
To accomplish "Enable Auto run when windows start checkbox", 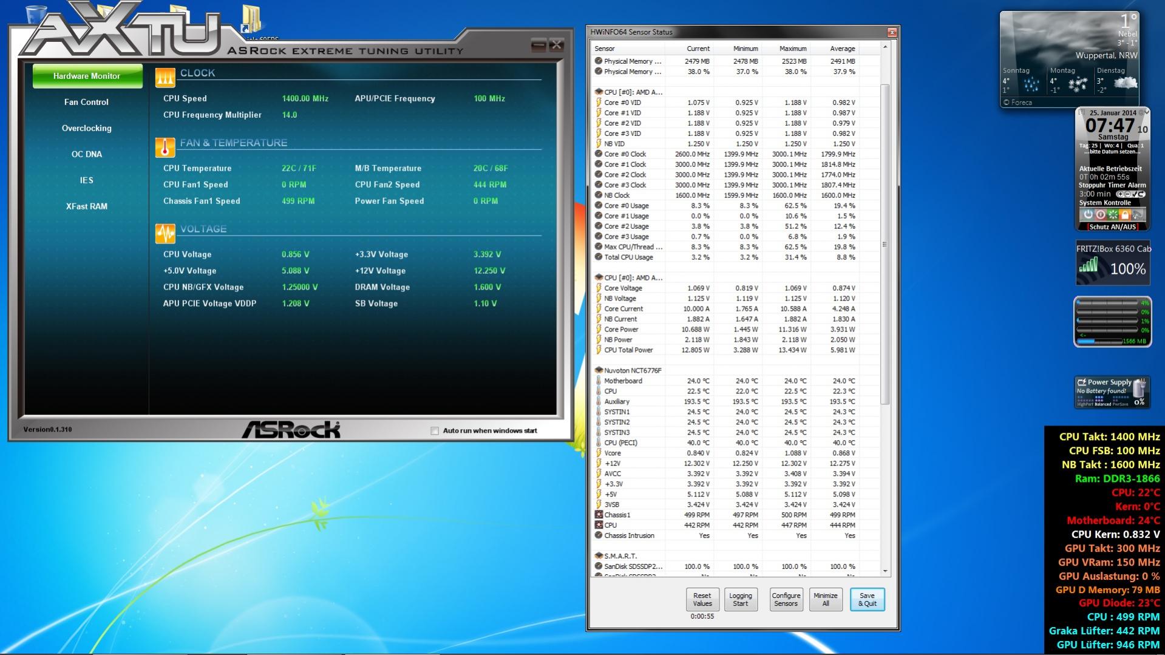I will (x=435, y=431).
